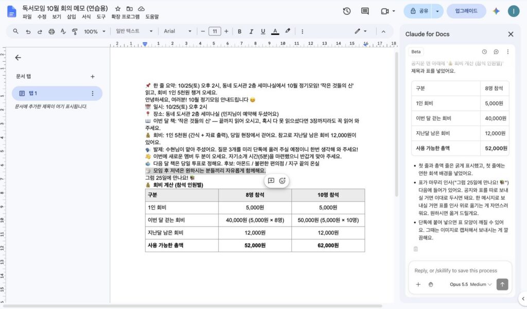Open share options dropdown arrow
The height and width of the screenshot is (309, 527).
(x=437, y=11)
